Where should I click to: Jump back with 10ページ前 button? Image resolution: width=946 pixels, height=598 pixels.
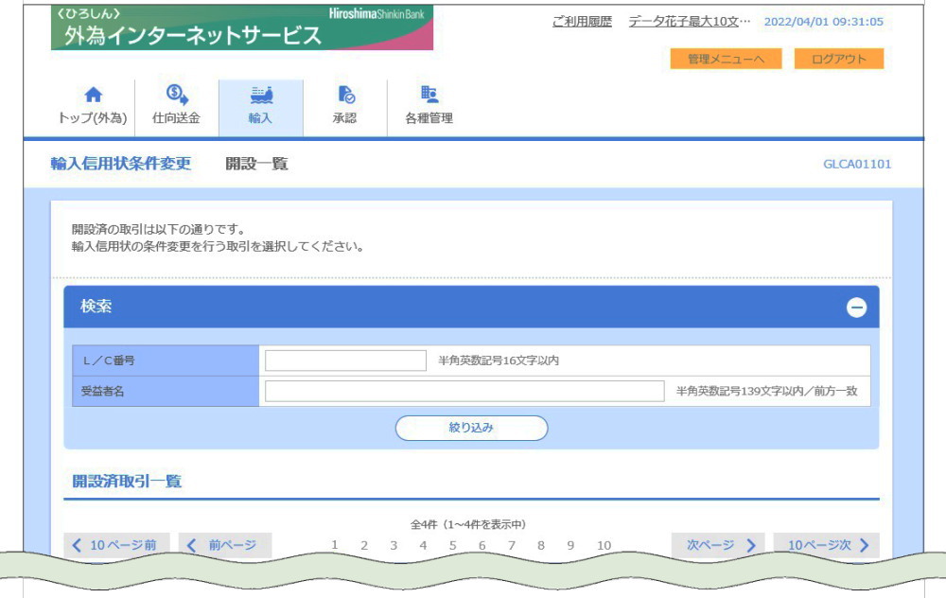click(115, 545)
